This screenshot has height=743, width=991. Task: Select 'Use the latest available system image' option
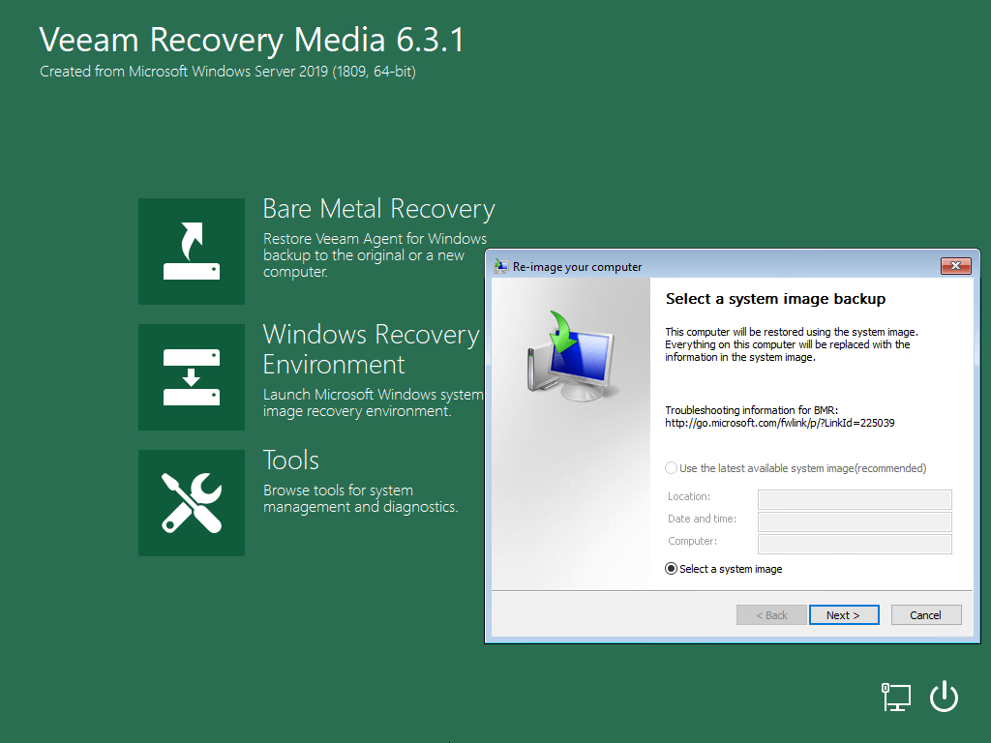click(x=671, y=467)
